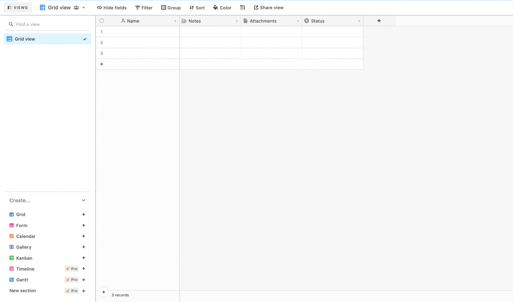This screenshot has width=513, height=302.
Task: Toggle the checkbox in row 3
Action: click(102, 53)
